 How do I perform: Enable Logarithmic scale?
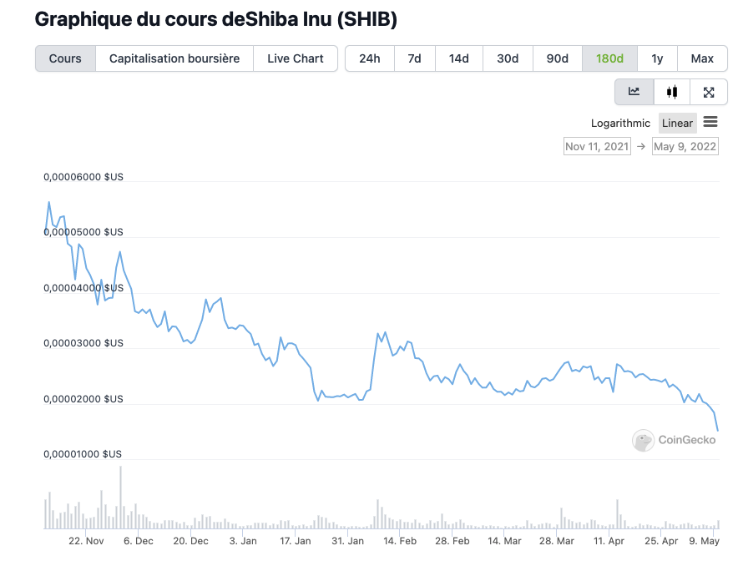(620, 124)
